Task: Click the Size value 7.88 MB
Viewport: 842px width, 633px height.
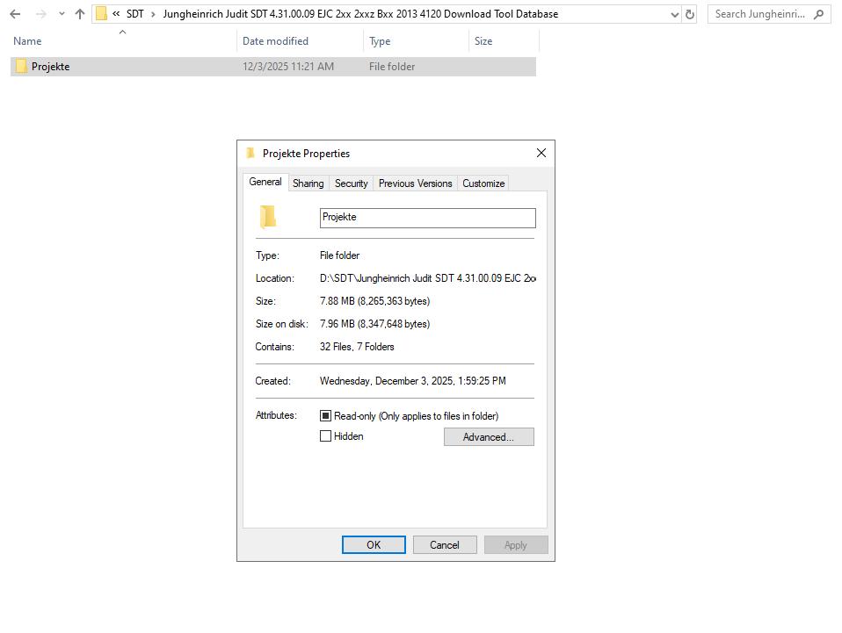Action: click(x=374, y=301)
